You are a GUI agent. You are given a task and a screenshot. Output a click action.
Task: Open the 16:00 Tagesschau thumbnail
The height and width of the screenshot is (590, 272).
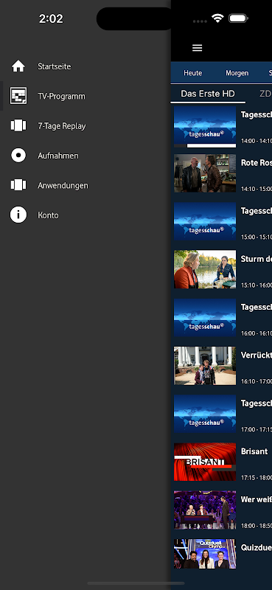[x=205, y=317]
